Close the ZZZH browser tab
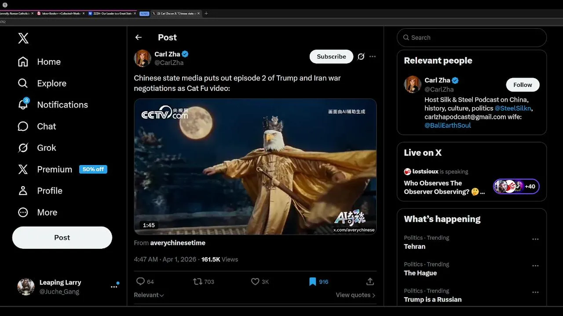 (135, 14)
